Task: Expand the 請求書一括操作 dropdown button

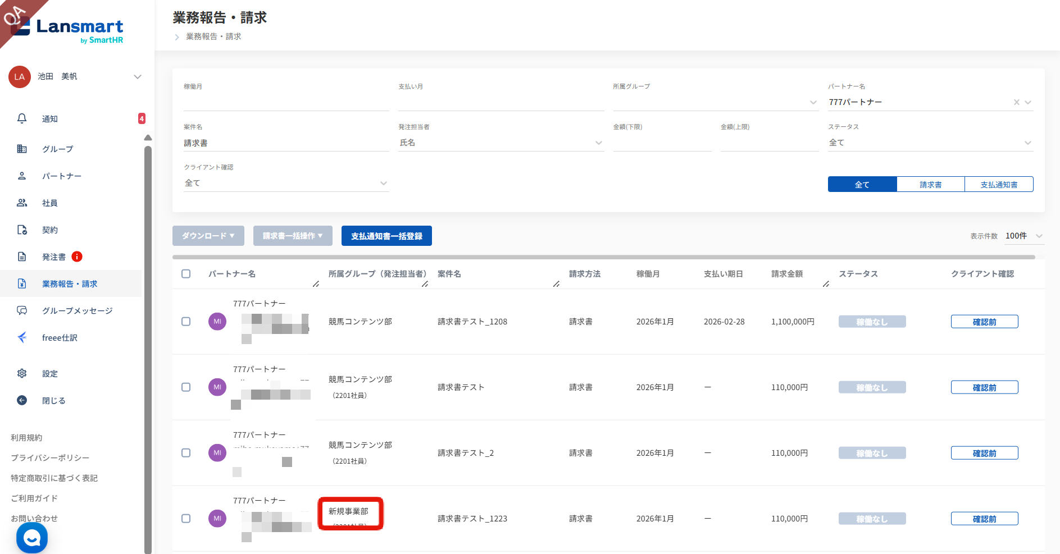Action: pyautogui.click(x=293, y=236)
